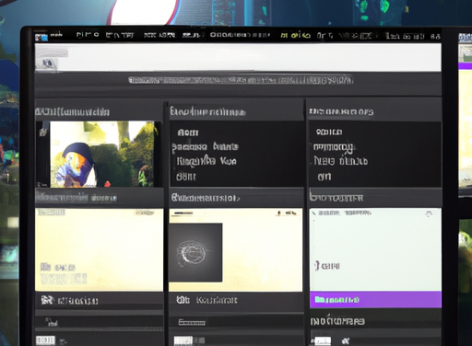472x346 pixels.
Task: Click the short light bar under the middle column label
Action: tap(192, 322)
